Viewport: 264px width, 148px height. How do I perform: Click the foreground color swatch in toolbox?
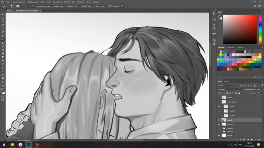2,92
